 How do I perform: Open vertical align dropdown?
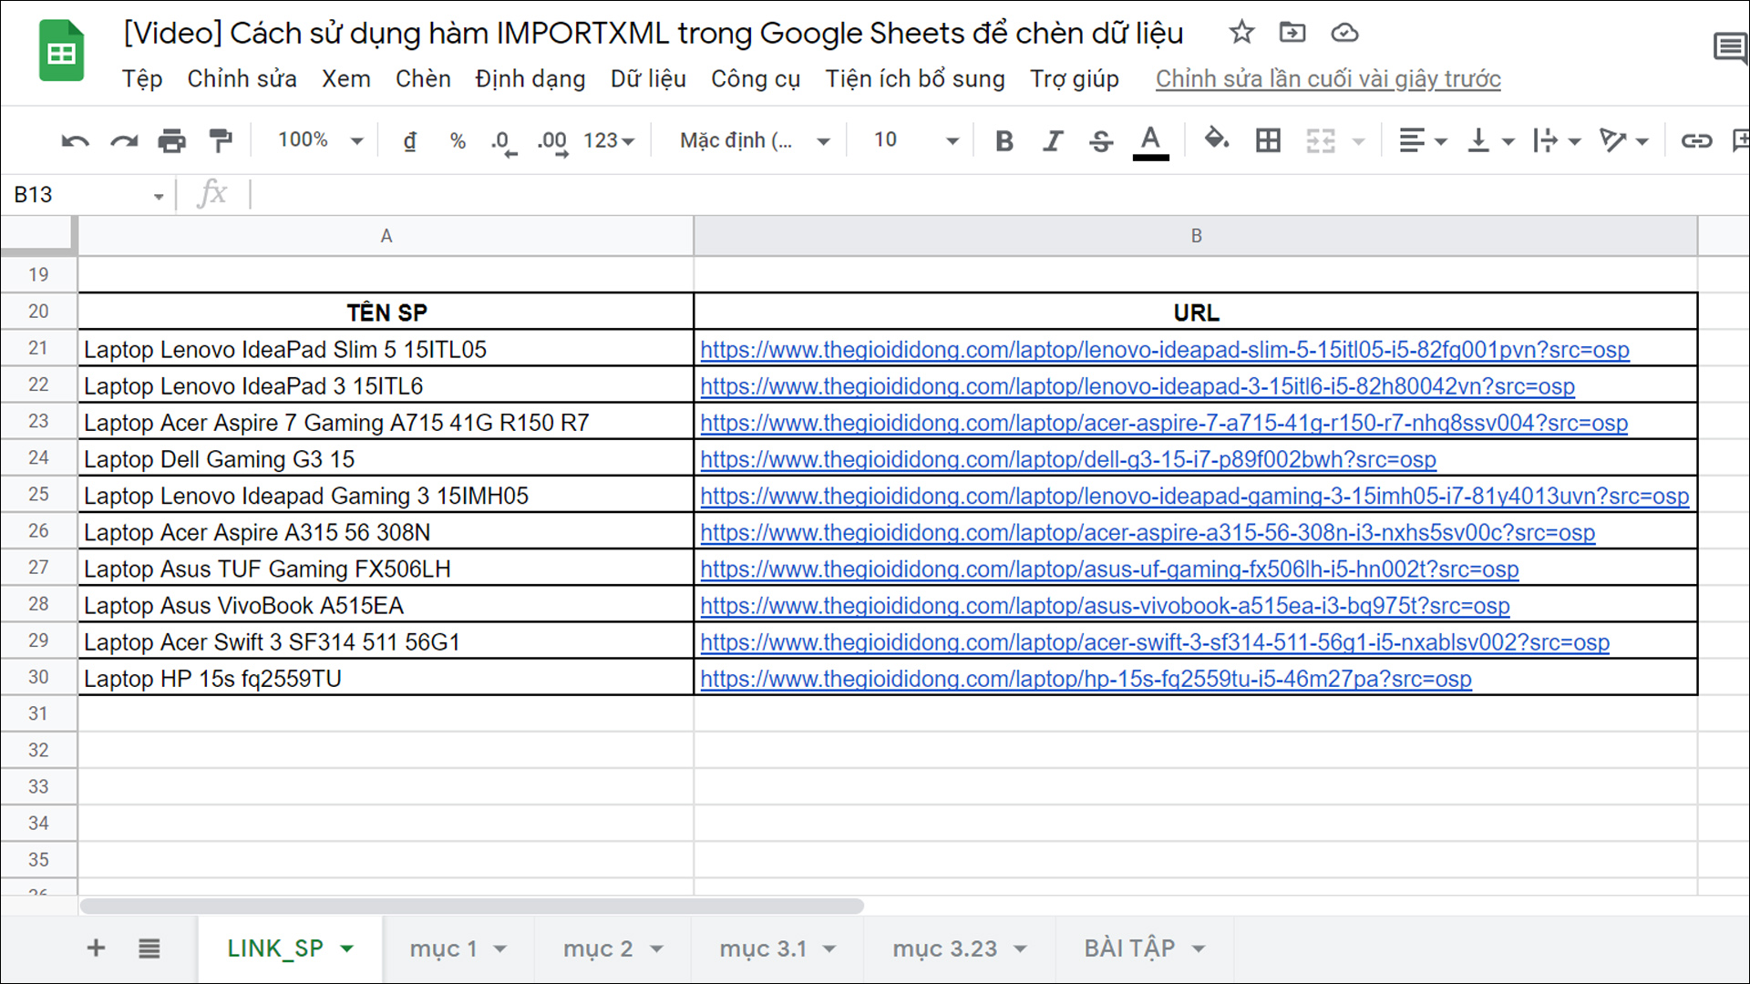[x=1490, y=140]
